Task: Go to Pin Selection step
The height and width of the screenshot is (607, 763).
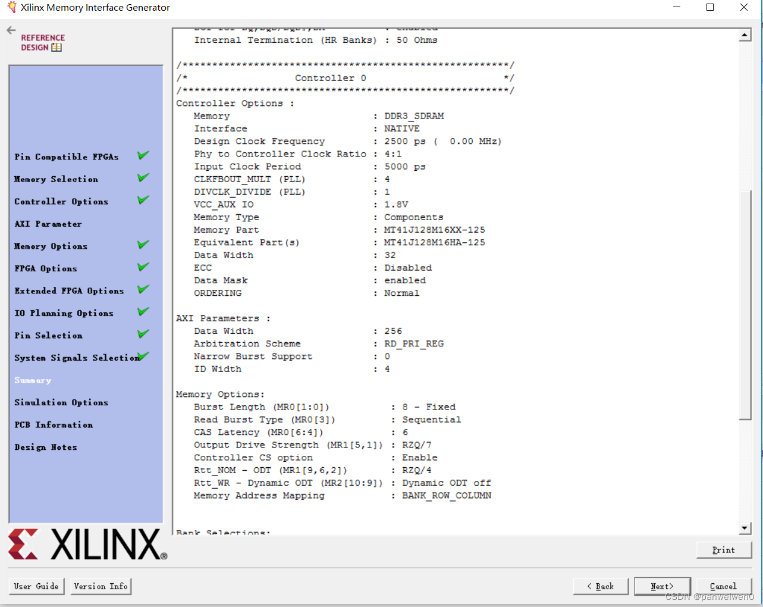Action: (49, 336)
